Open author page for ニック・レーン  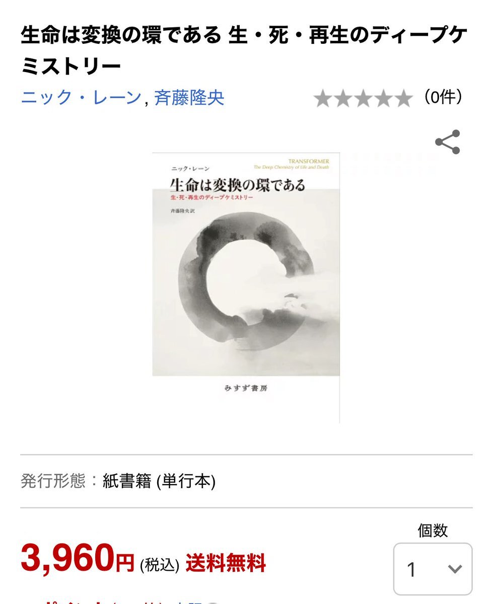click(x=81, y=97)
